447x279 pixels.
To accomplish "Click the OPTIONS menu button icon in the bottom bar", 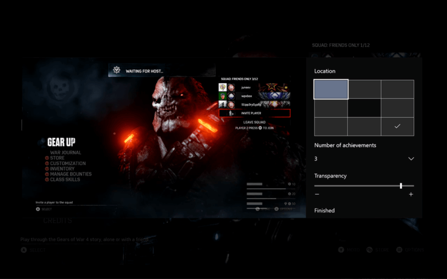I will click(x=399, y=250).
